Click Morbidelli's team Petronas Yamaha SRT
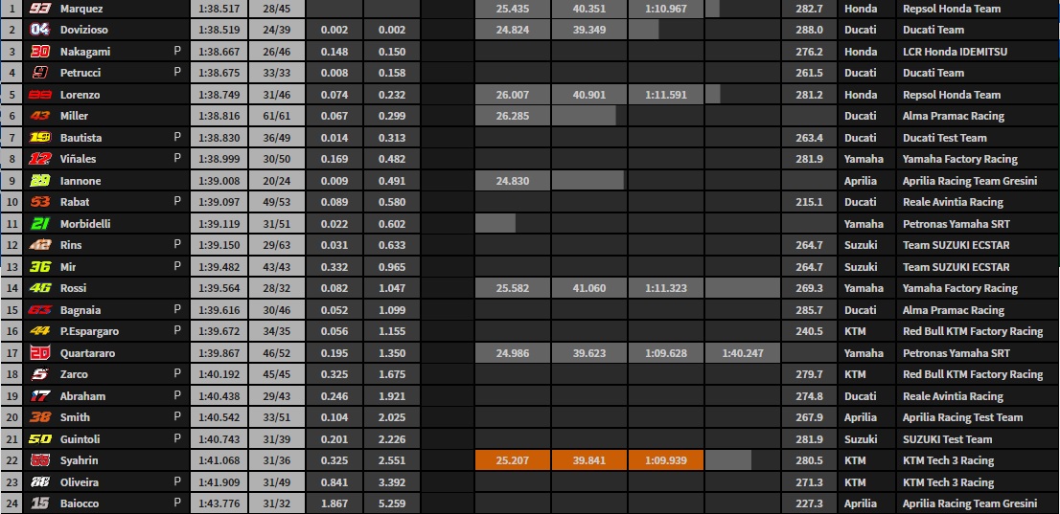 (x=956, y=224)
